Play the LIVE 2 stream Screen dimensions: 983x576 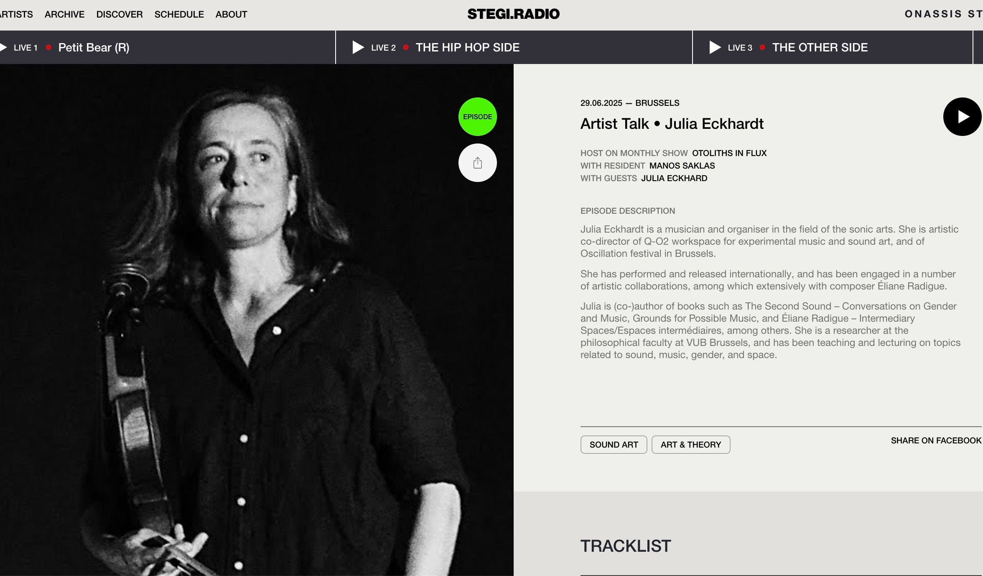(x=358, y=47)
